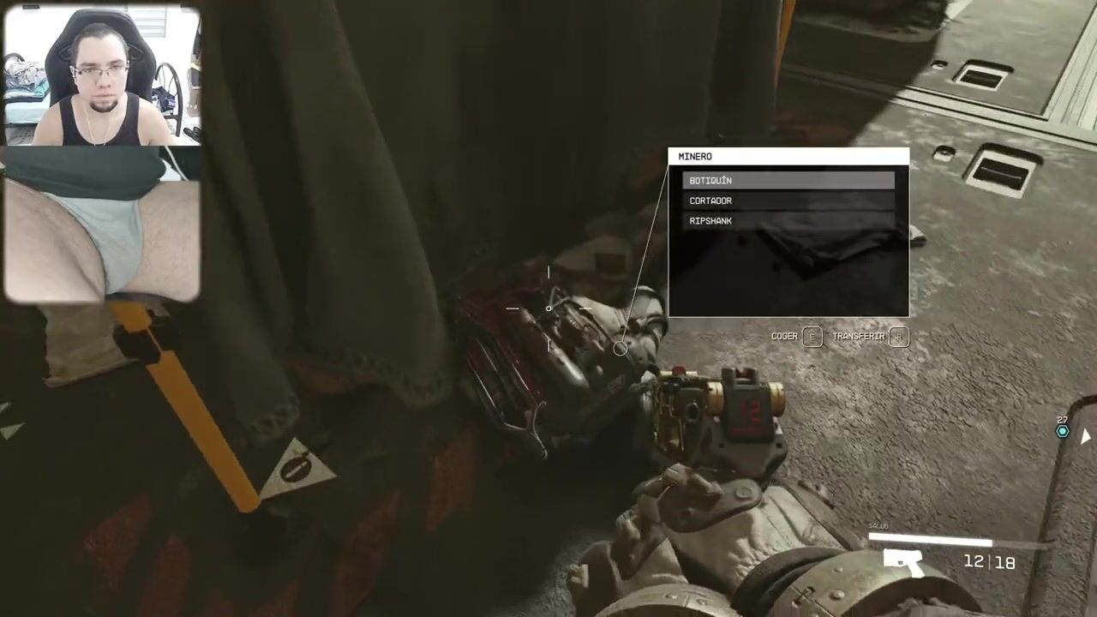Click the white triangle markers at left edge

9,424
